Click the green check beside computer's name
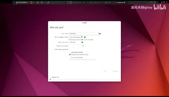This screenshot has width=169, height=97. [x=85, y=37]
